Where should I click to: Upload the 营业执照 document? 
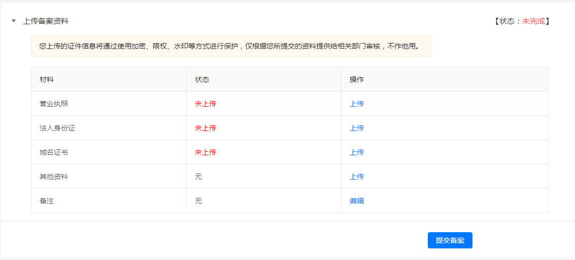coord(357,104)
